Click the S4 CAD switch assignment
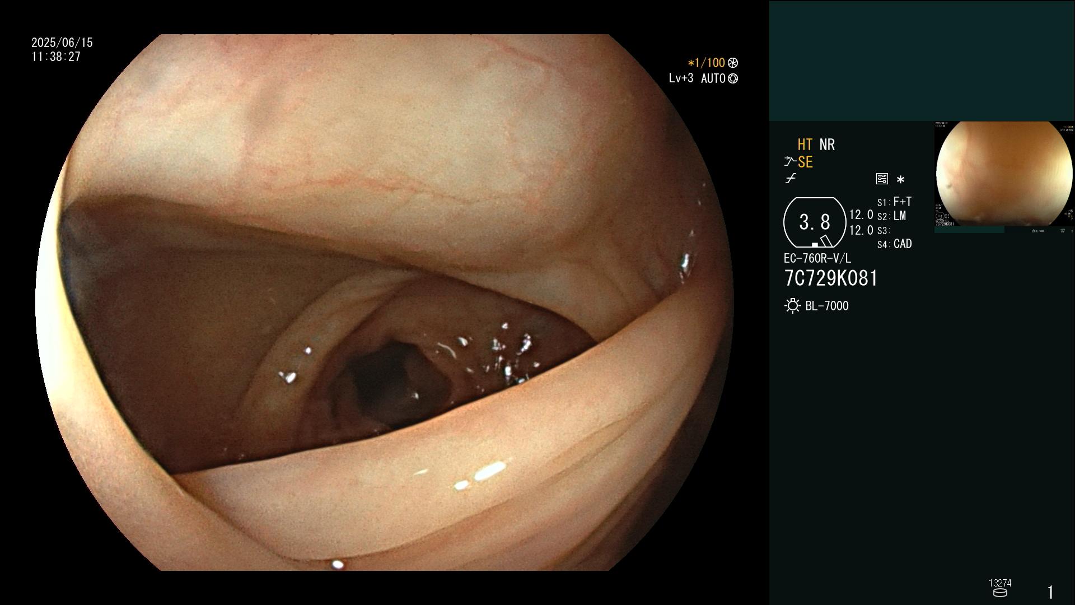Image resolution: width=1075 pixels, height=605 pixels. [x=895, y=244]
